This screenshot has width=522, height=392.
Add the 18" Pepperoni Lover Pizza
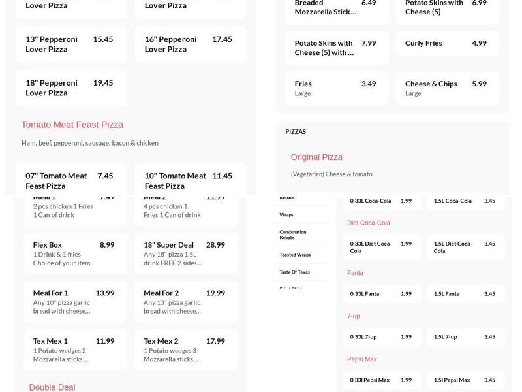[70, 88]
